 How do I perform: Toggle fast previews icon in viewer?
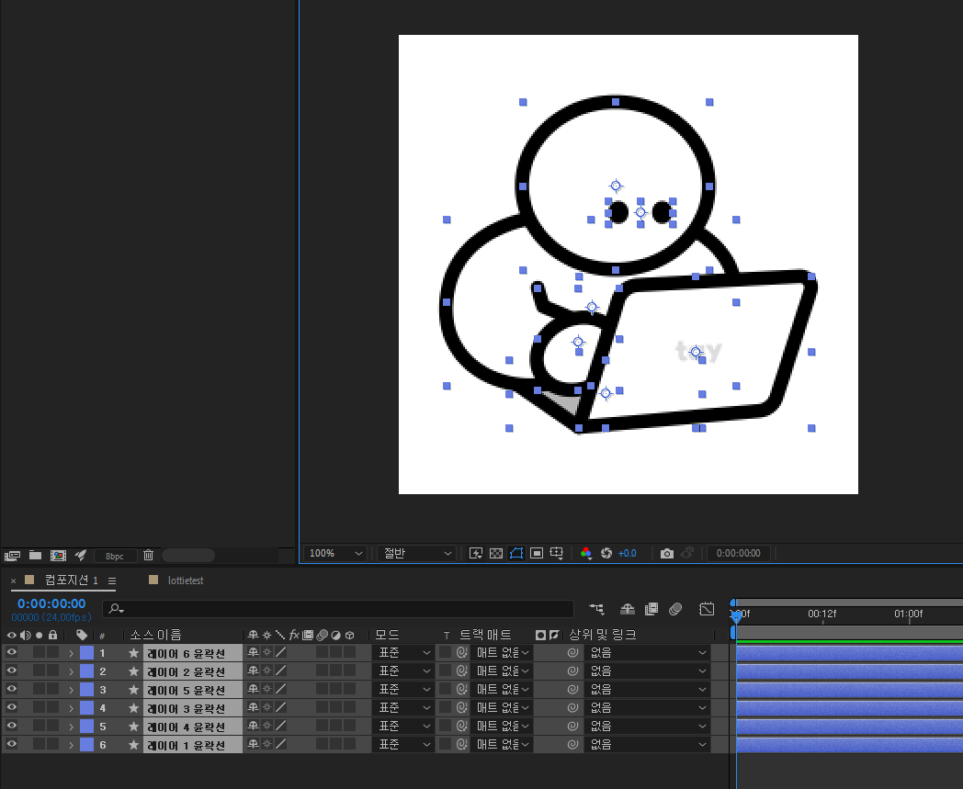(x=475, y=553)
